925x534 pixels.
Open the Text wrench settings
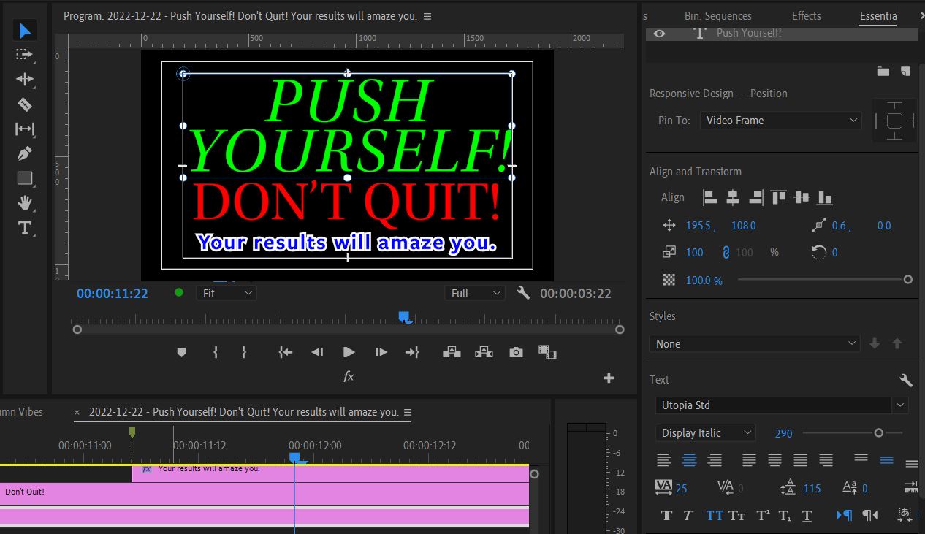pos(906,380)
